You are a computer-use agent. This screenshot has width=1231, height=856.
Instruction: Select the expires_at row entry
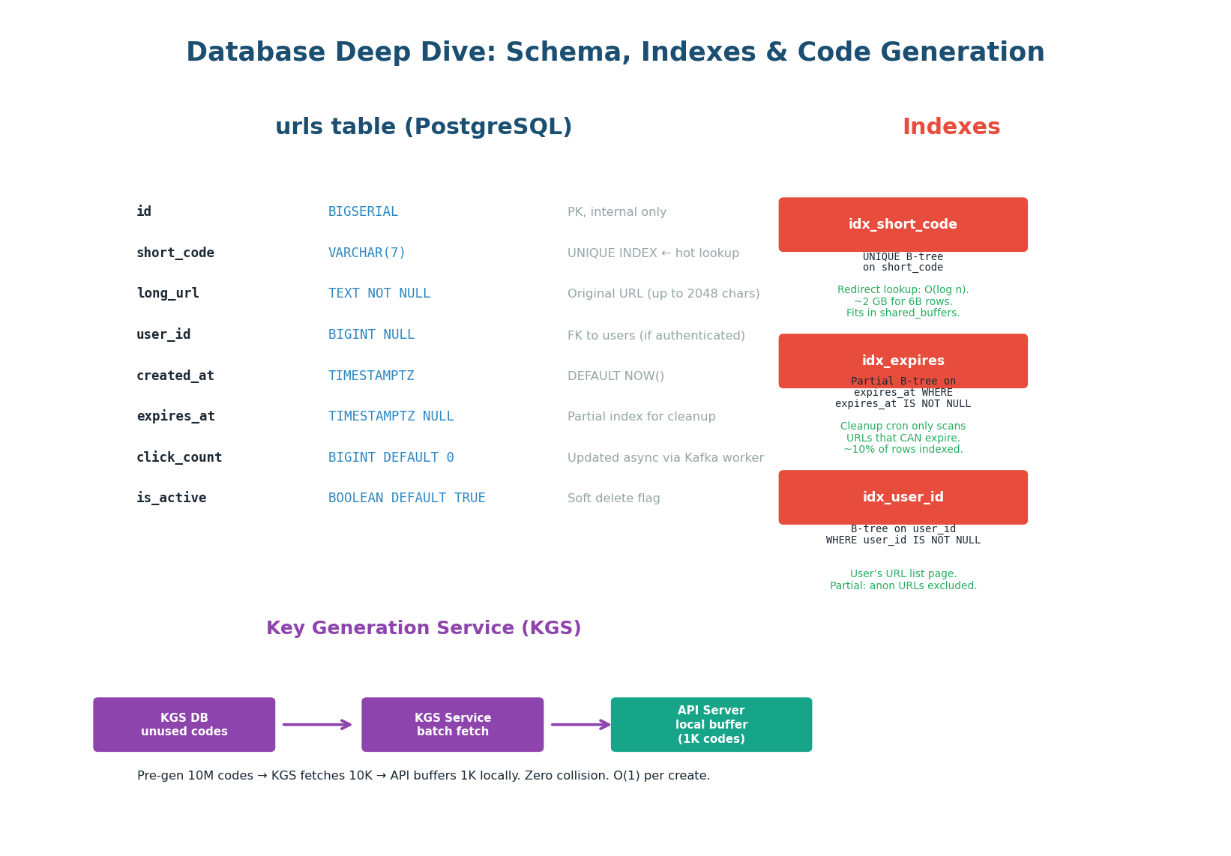point(175,416)
